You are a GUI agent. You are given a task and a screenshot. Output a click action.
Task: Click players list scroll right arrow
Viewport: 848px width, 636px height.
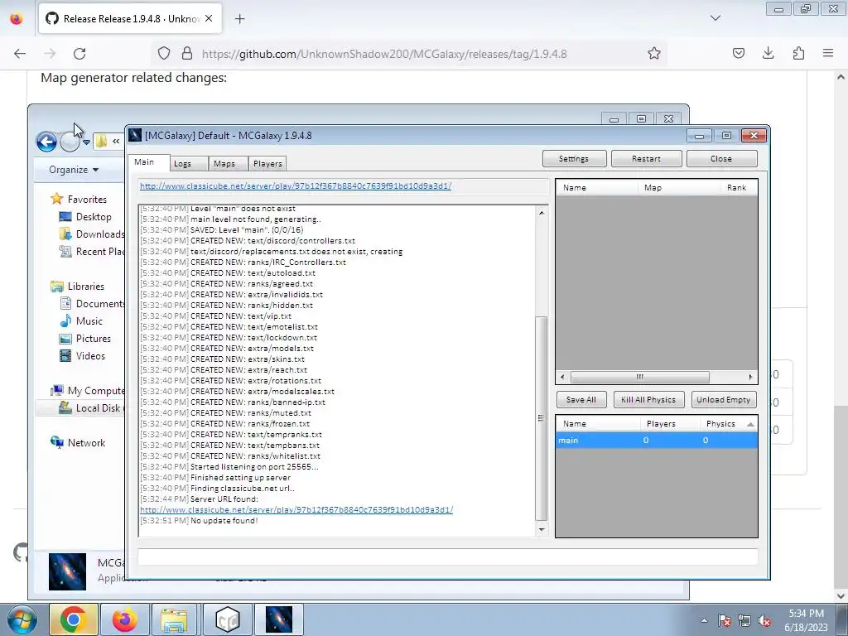pos(750,377)
